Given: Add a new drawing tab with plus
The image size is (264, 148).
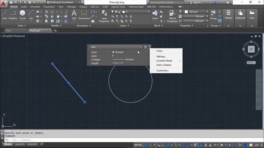Looking at the screenshot, I should point(55,30).
